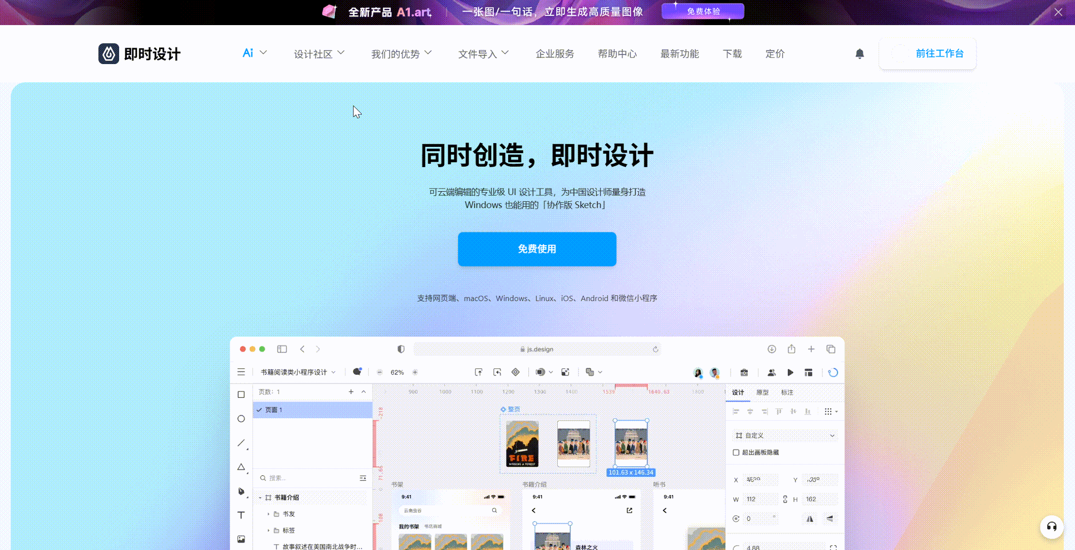
Task: Click the 前往工作台 button
Action: click(x=928, y=53)
